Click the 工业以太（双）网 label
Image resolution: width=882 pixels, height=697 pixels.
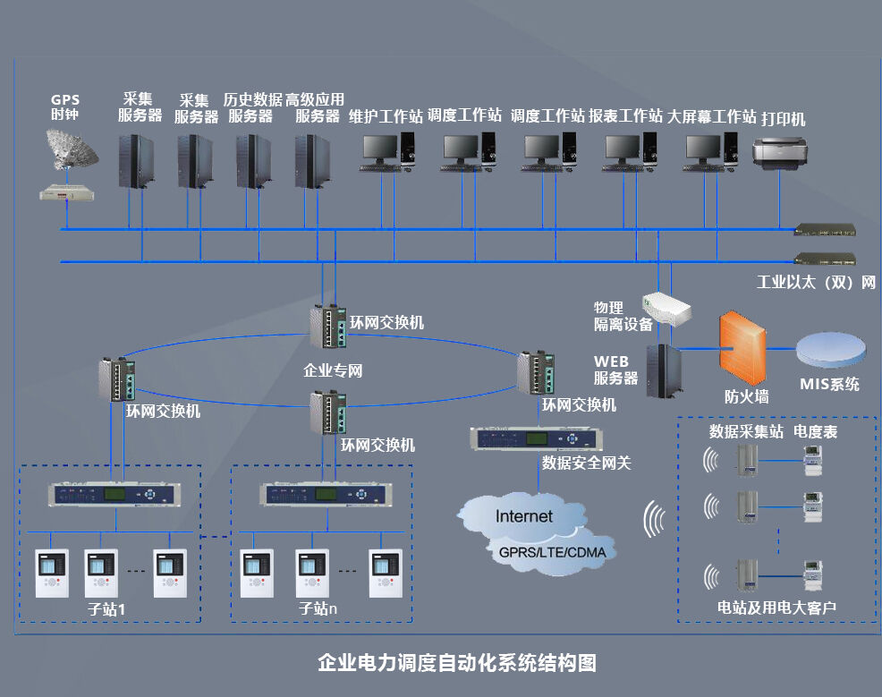click(x=815, y=283)
